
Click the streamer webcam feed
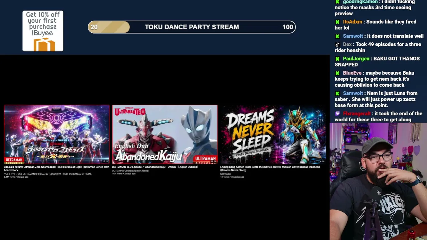[378, 181]
